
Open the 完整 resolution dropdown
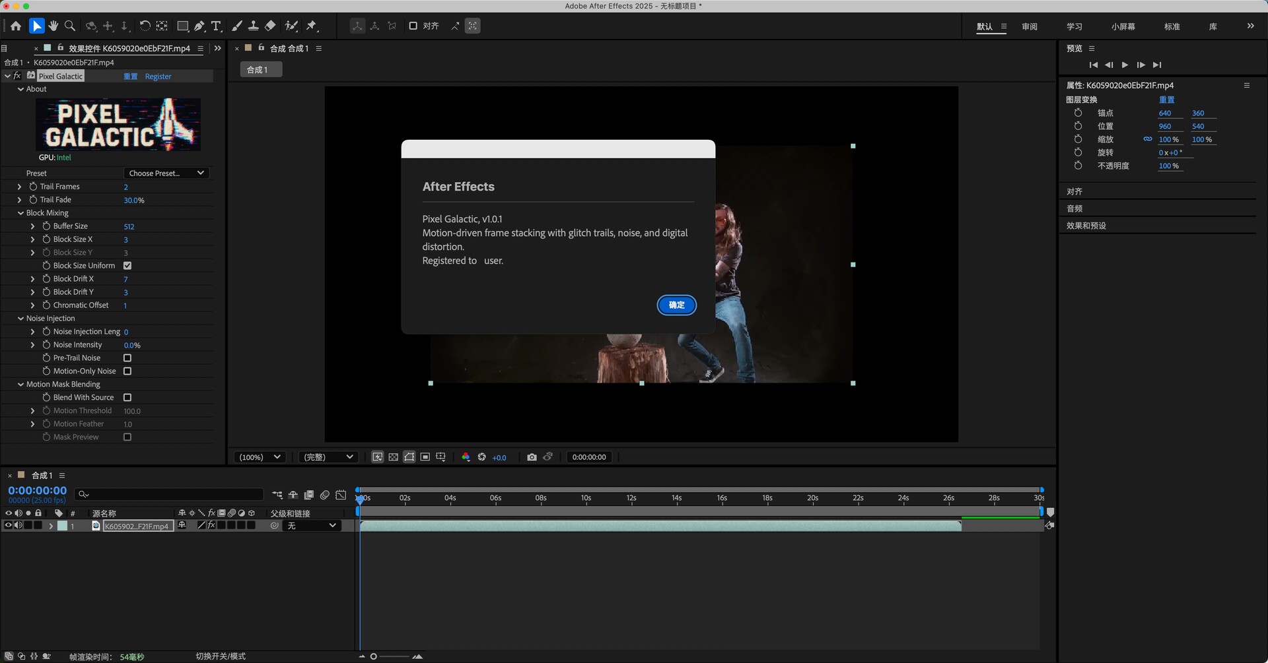(328, 457)
